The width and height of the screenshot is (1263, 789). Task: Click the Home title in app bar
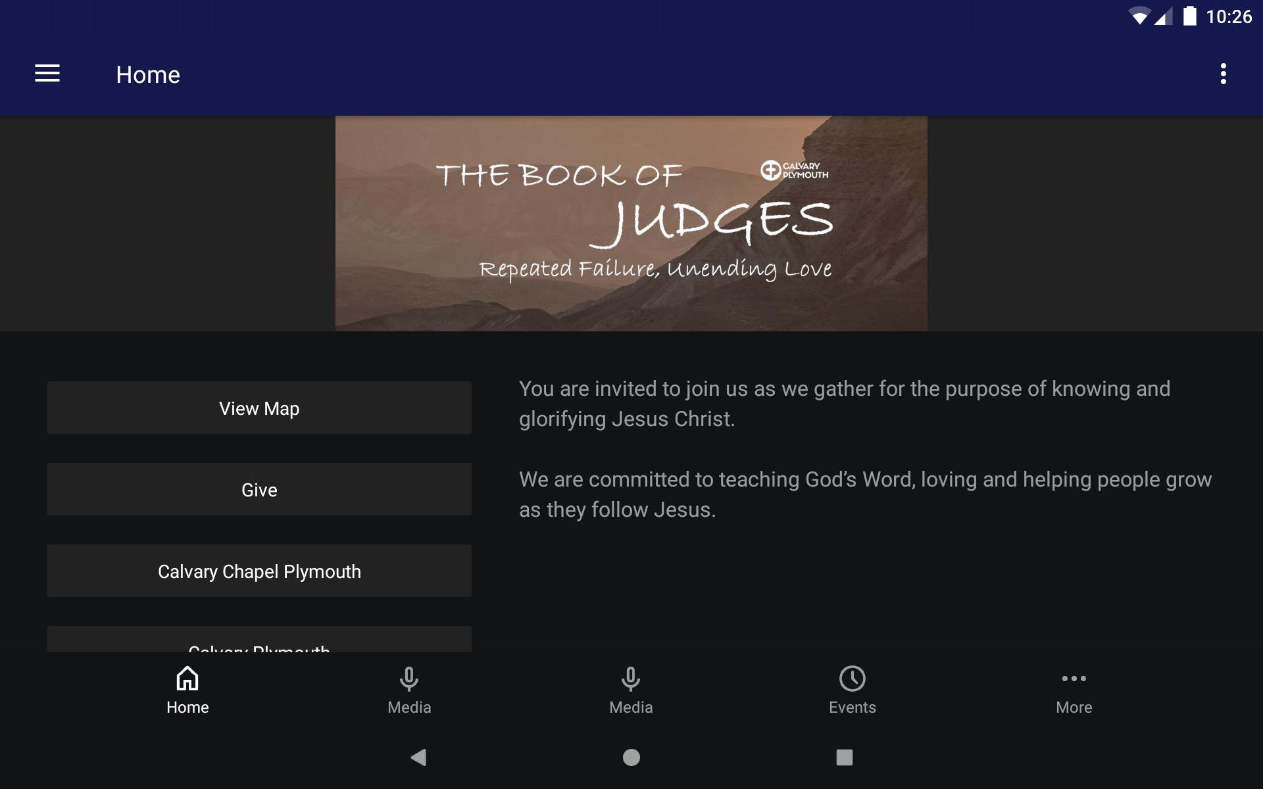pos(148,74)
